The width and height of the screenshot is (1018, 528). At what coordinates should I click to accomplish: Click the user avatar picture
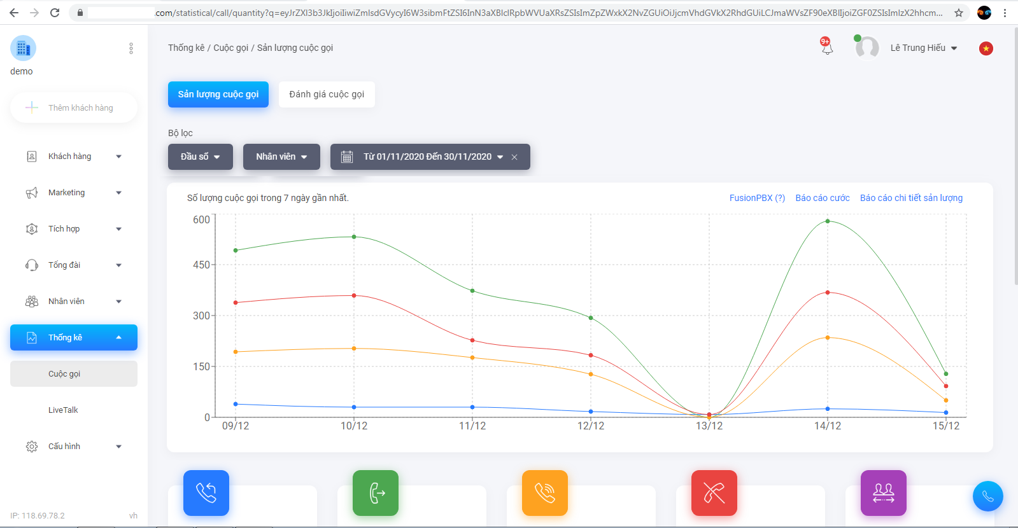tap(867, 48)
